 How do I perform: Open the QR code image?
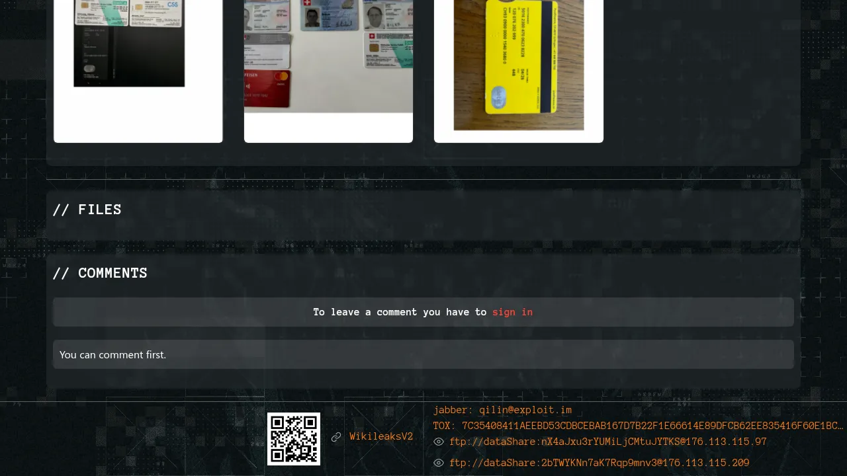(x=293, y=438)
